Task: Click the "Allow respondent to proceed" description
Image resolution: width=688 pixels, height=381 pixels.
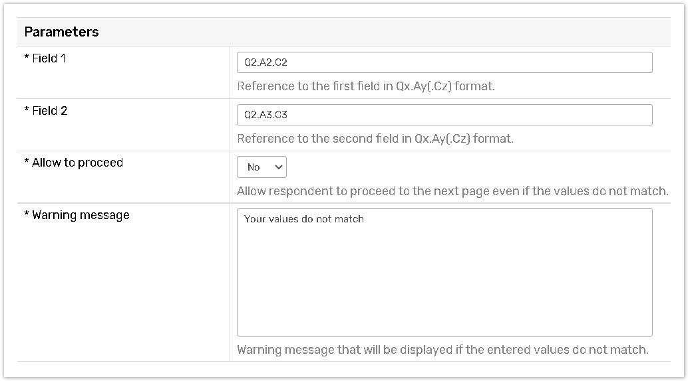Action: click(x=452, y=191)
